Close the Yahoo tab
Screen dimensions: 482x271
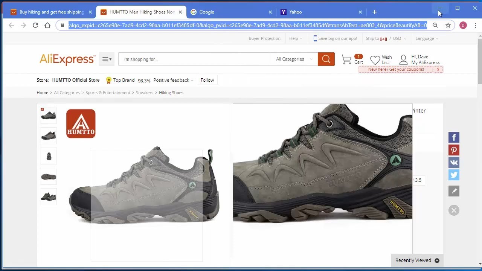[360, 12]
